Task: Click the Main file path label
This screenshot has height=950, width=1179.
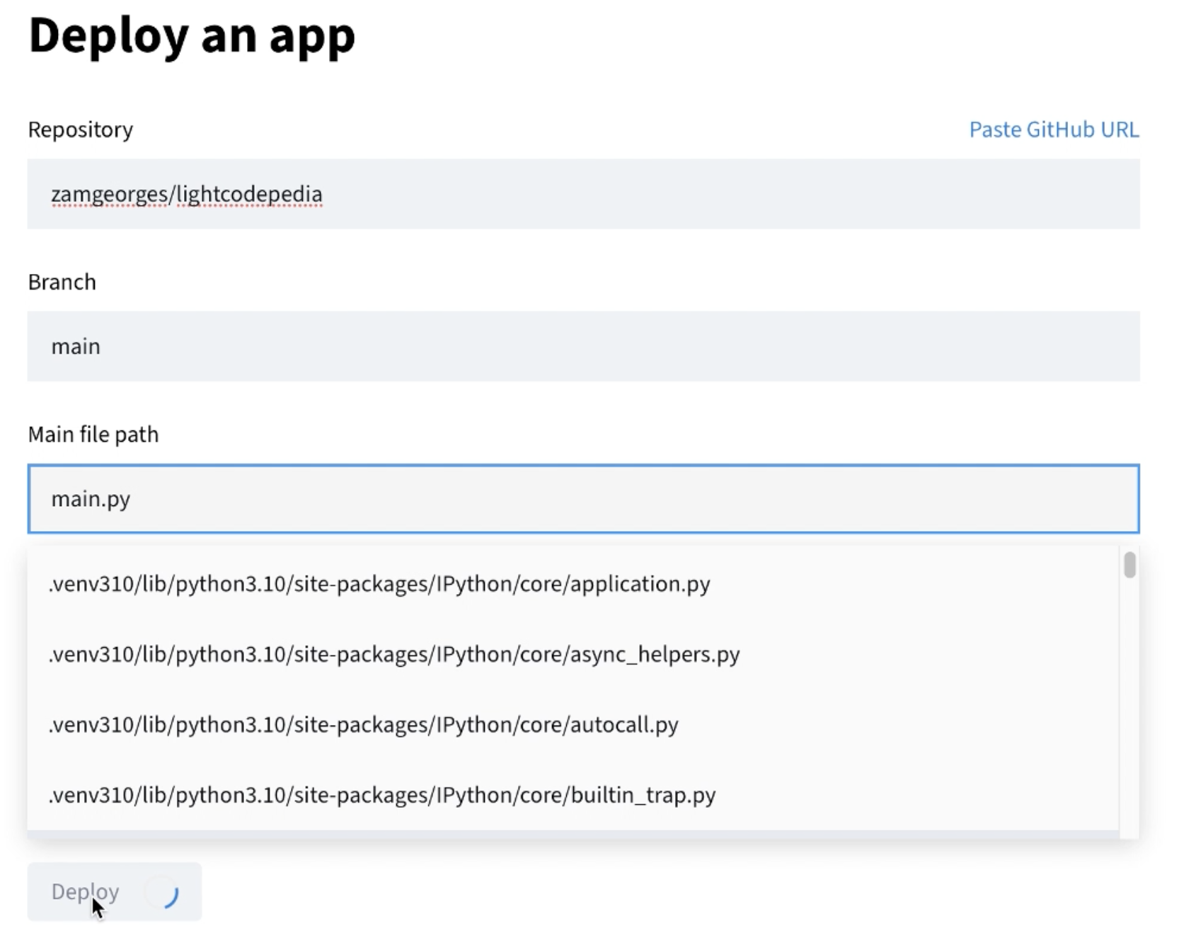Action: (x=93, y=434)
